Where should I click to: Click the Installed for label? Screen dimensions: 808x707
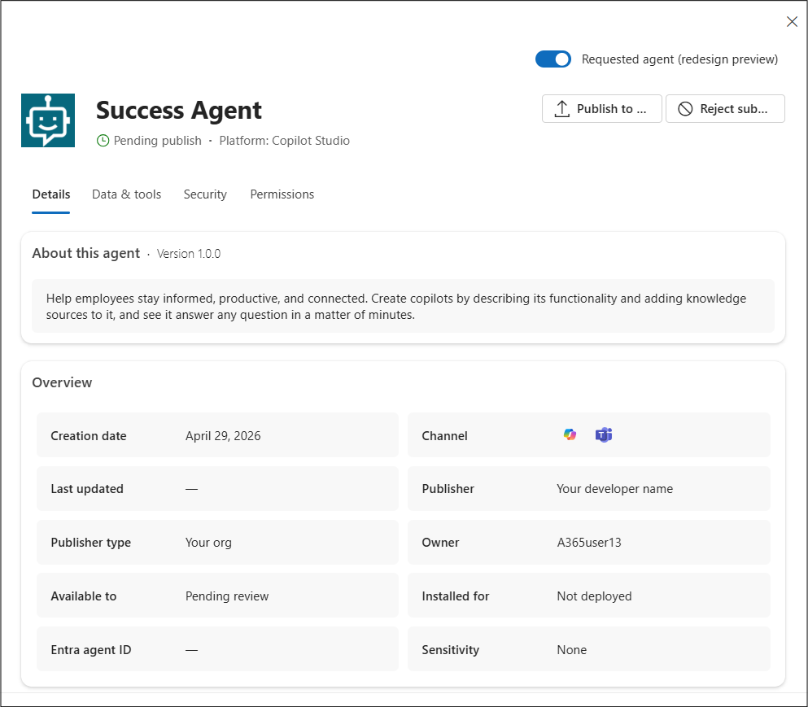(x=456, y=596)
